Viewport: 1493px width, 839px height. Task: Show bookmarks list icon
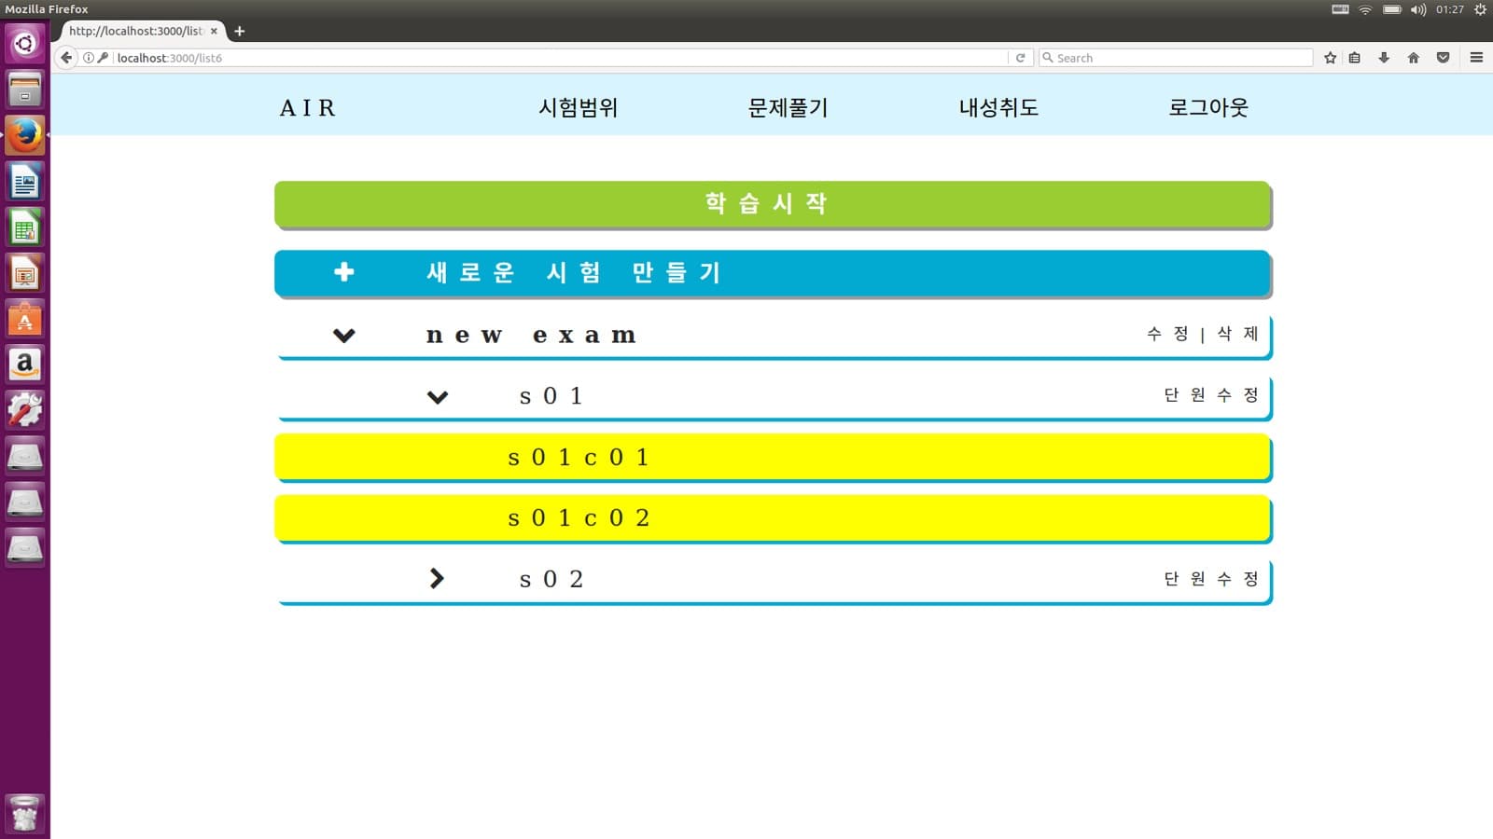[1355, 58]
